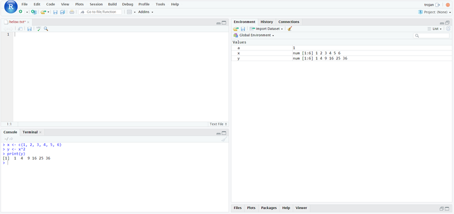Image resolution: width=454 pixels, height=214 pixels.
Task: Save current document from main toolbar
Action: click(55, 12)
